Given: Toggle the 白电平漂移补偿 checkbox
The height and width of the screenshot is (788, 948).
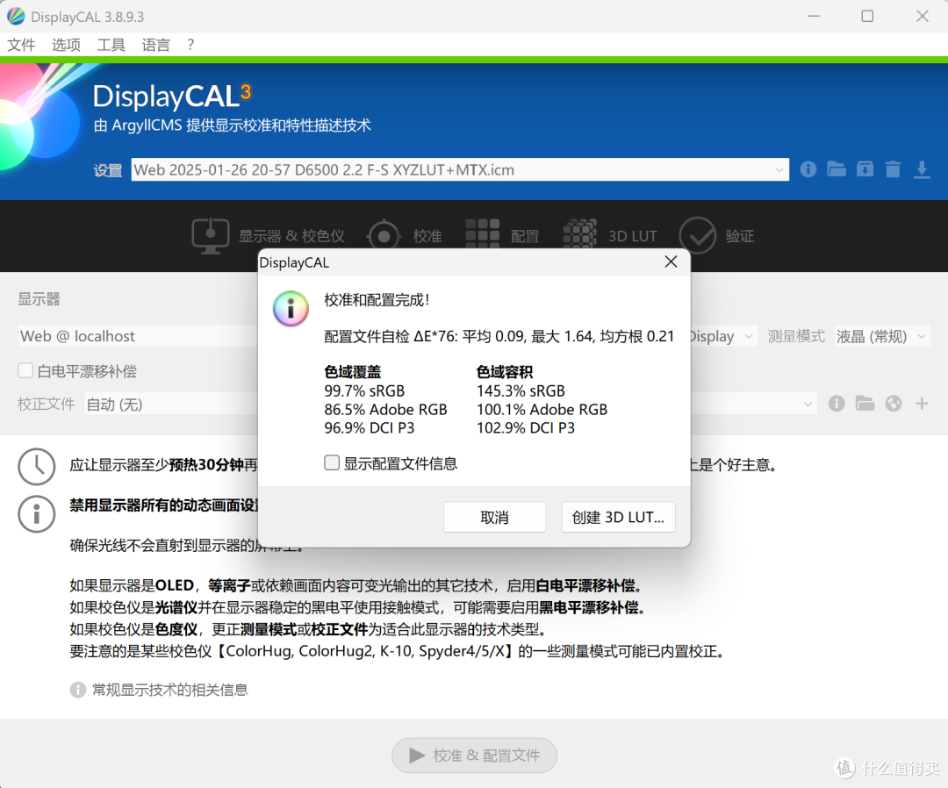Looking at the screenshot, I should click(25, 371).
